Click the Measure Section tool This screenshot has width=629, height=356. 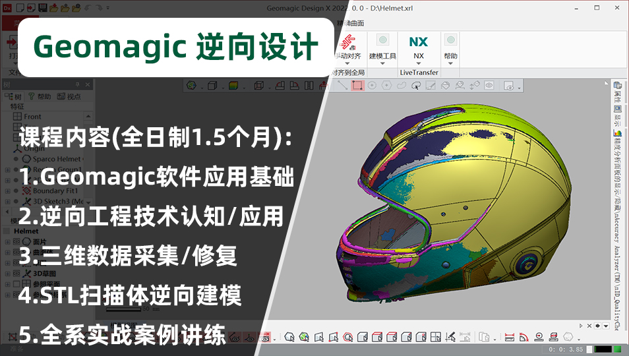point(554,337)
